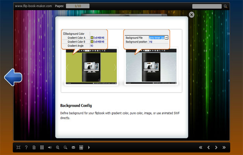
Task: Click the Background File field value
Action: (157, 38)
